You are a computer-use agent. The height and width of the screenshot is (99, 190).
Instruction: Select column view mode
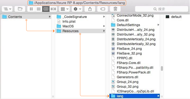tap(46, 9)
